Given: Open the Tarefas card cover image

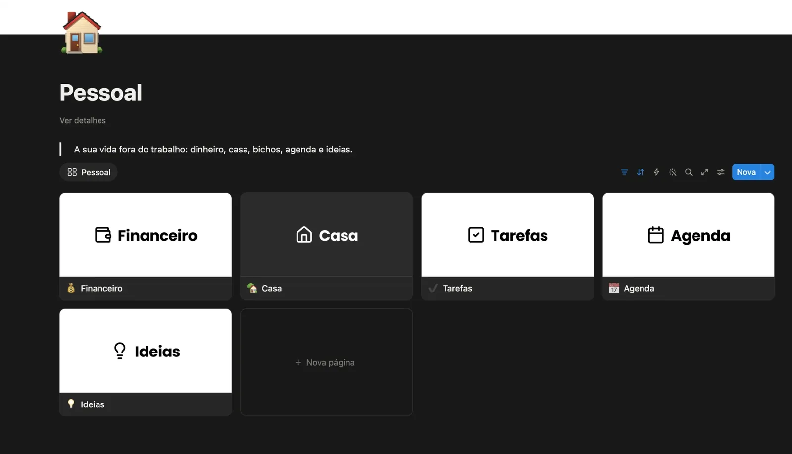Looking at the screenshot, I should click(x=507, y=235).
